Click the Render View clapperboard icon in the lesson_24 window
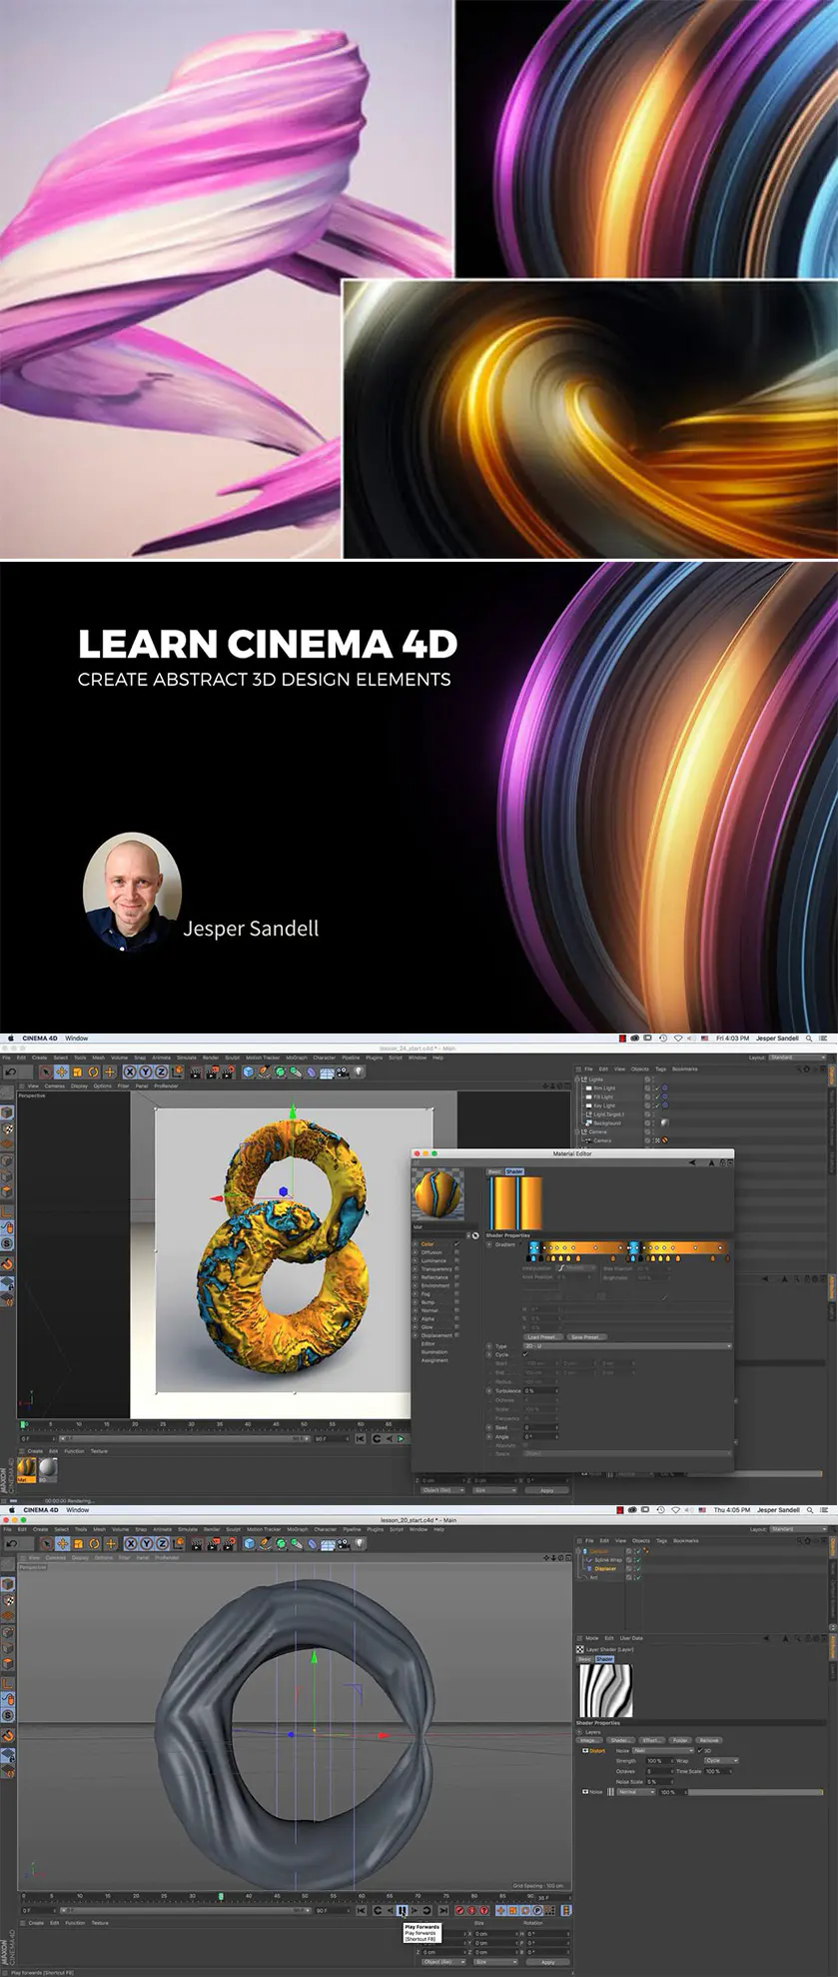The width and height of the screenshot is (838, 1977). click(196, 1071)
